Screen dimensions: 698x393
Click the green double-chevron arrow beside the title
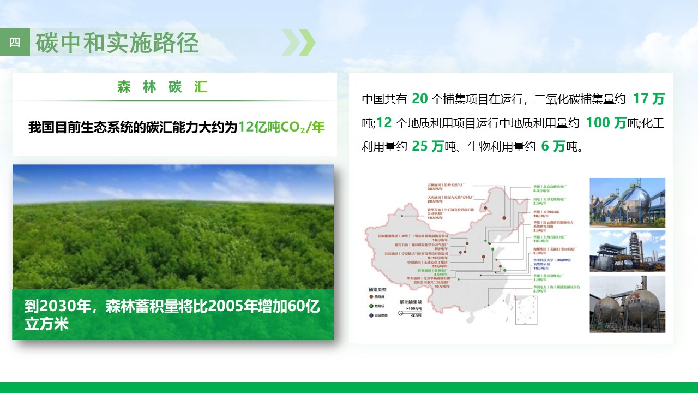point(299,42)
